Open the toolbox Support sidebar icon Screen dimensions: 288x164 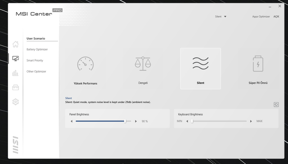[15, 87]
